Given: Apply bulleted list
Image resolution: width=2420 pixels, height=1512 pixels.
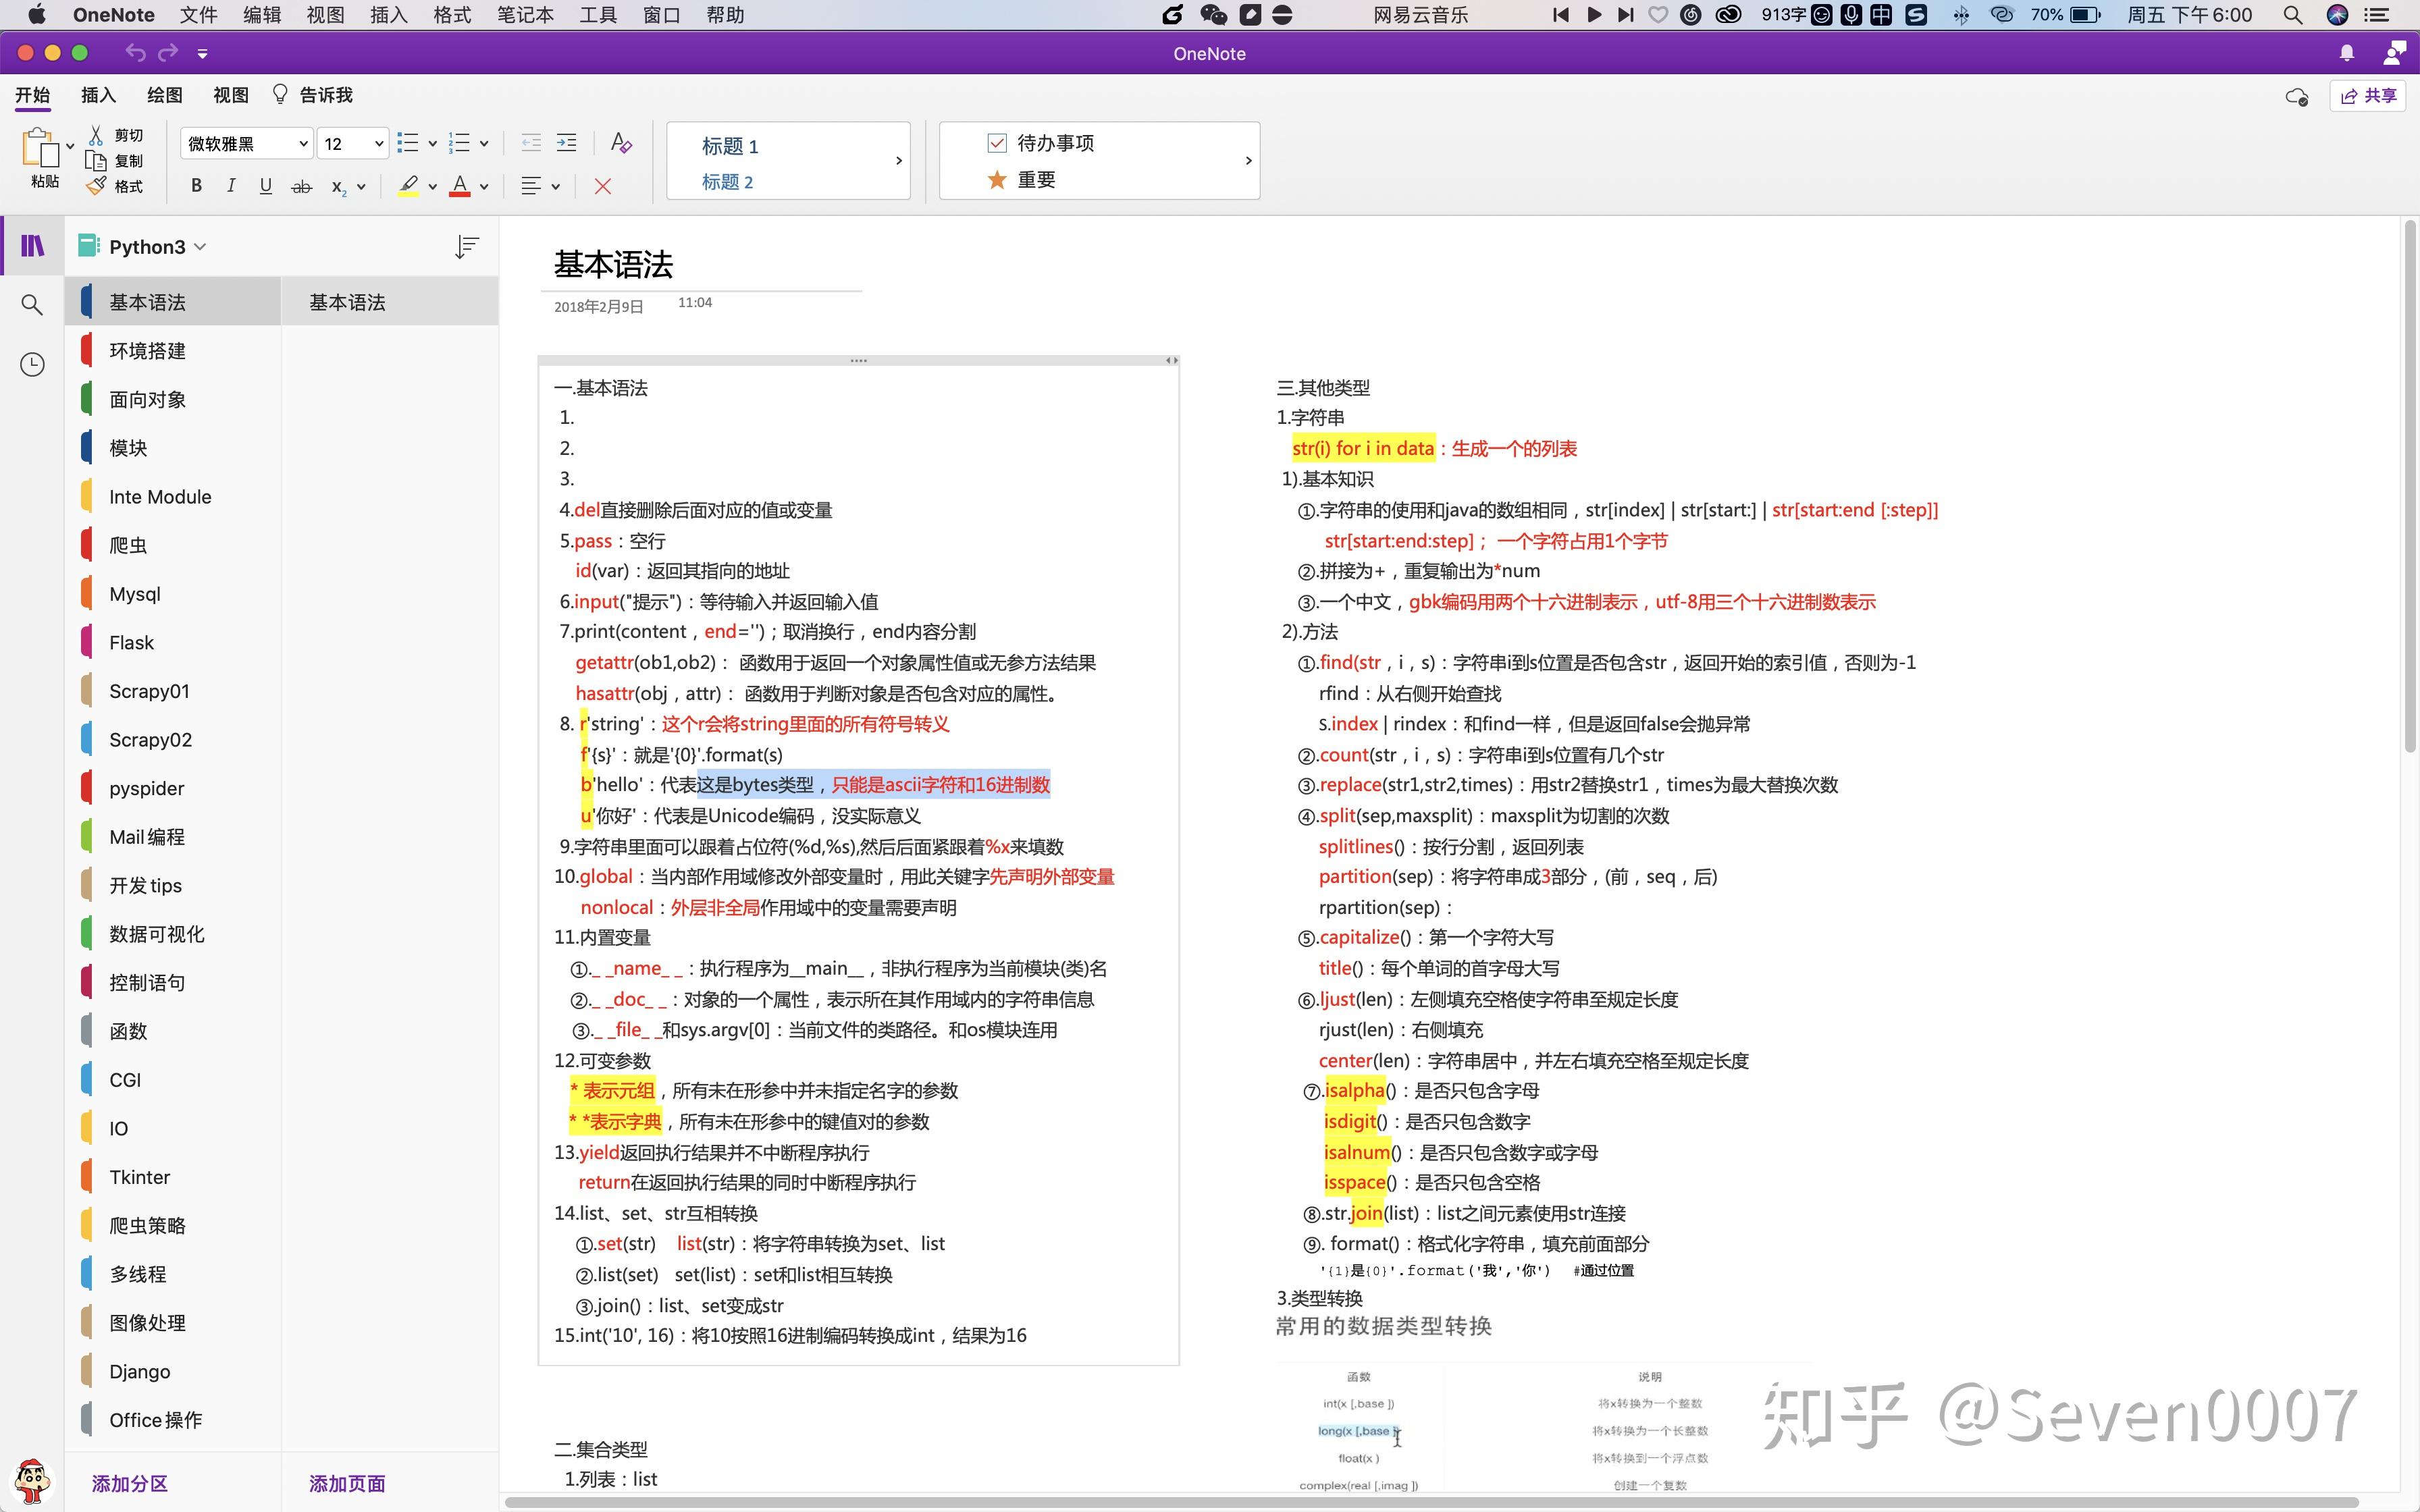Looking at the screenshot, I should click(407, 143).
